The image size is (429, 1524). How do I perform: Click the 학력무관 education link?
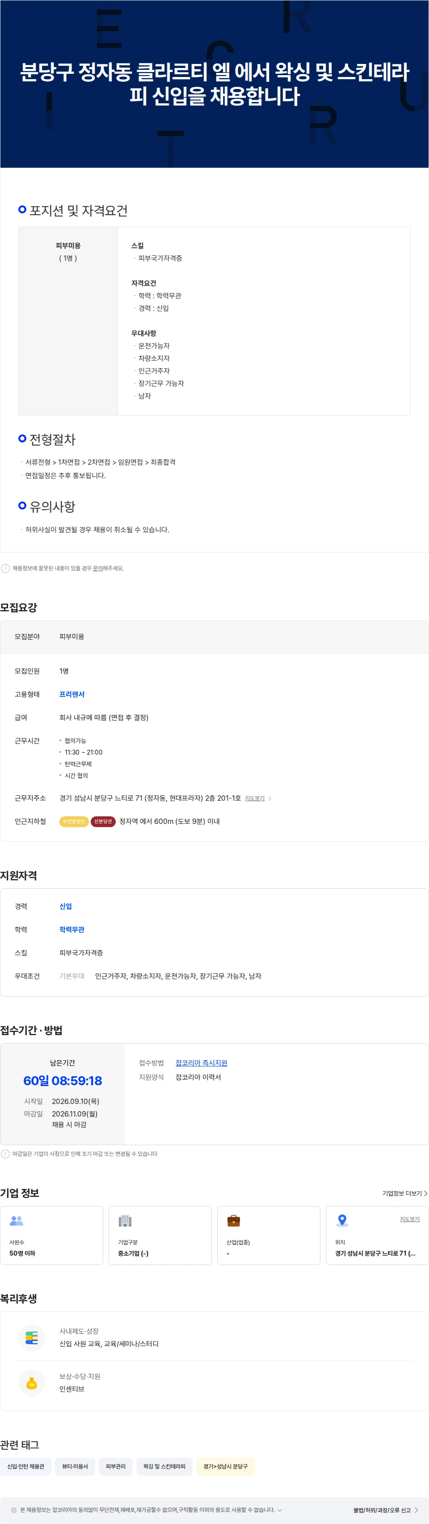pyautogui.click(x=72, y=930)
